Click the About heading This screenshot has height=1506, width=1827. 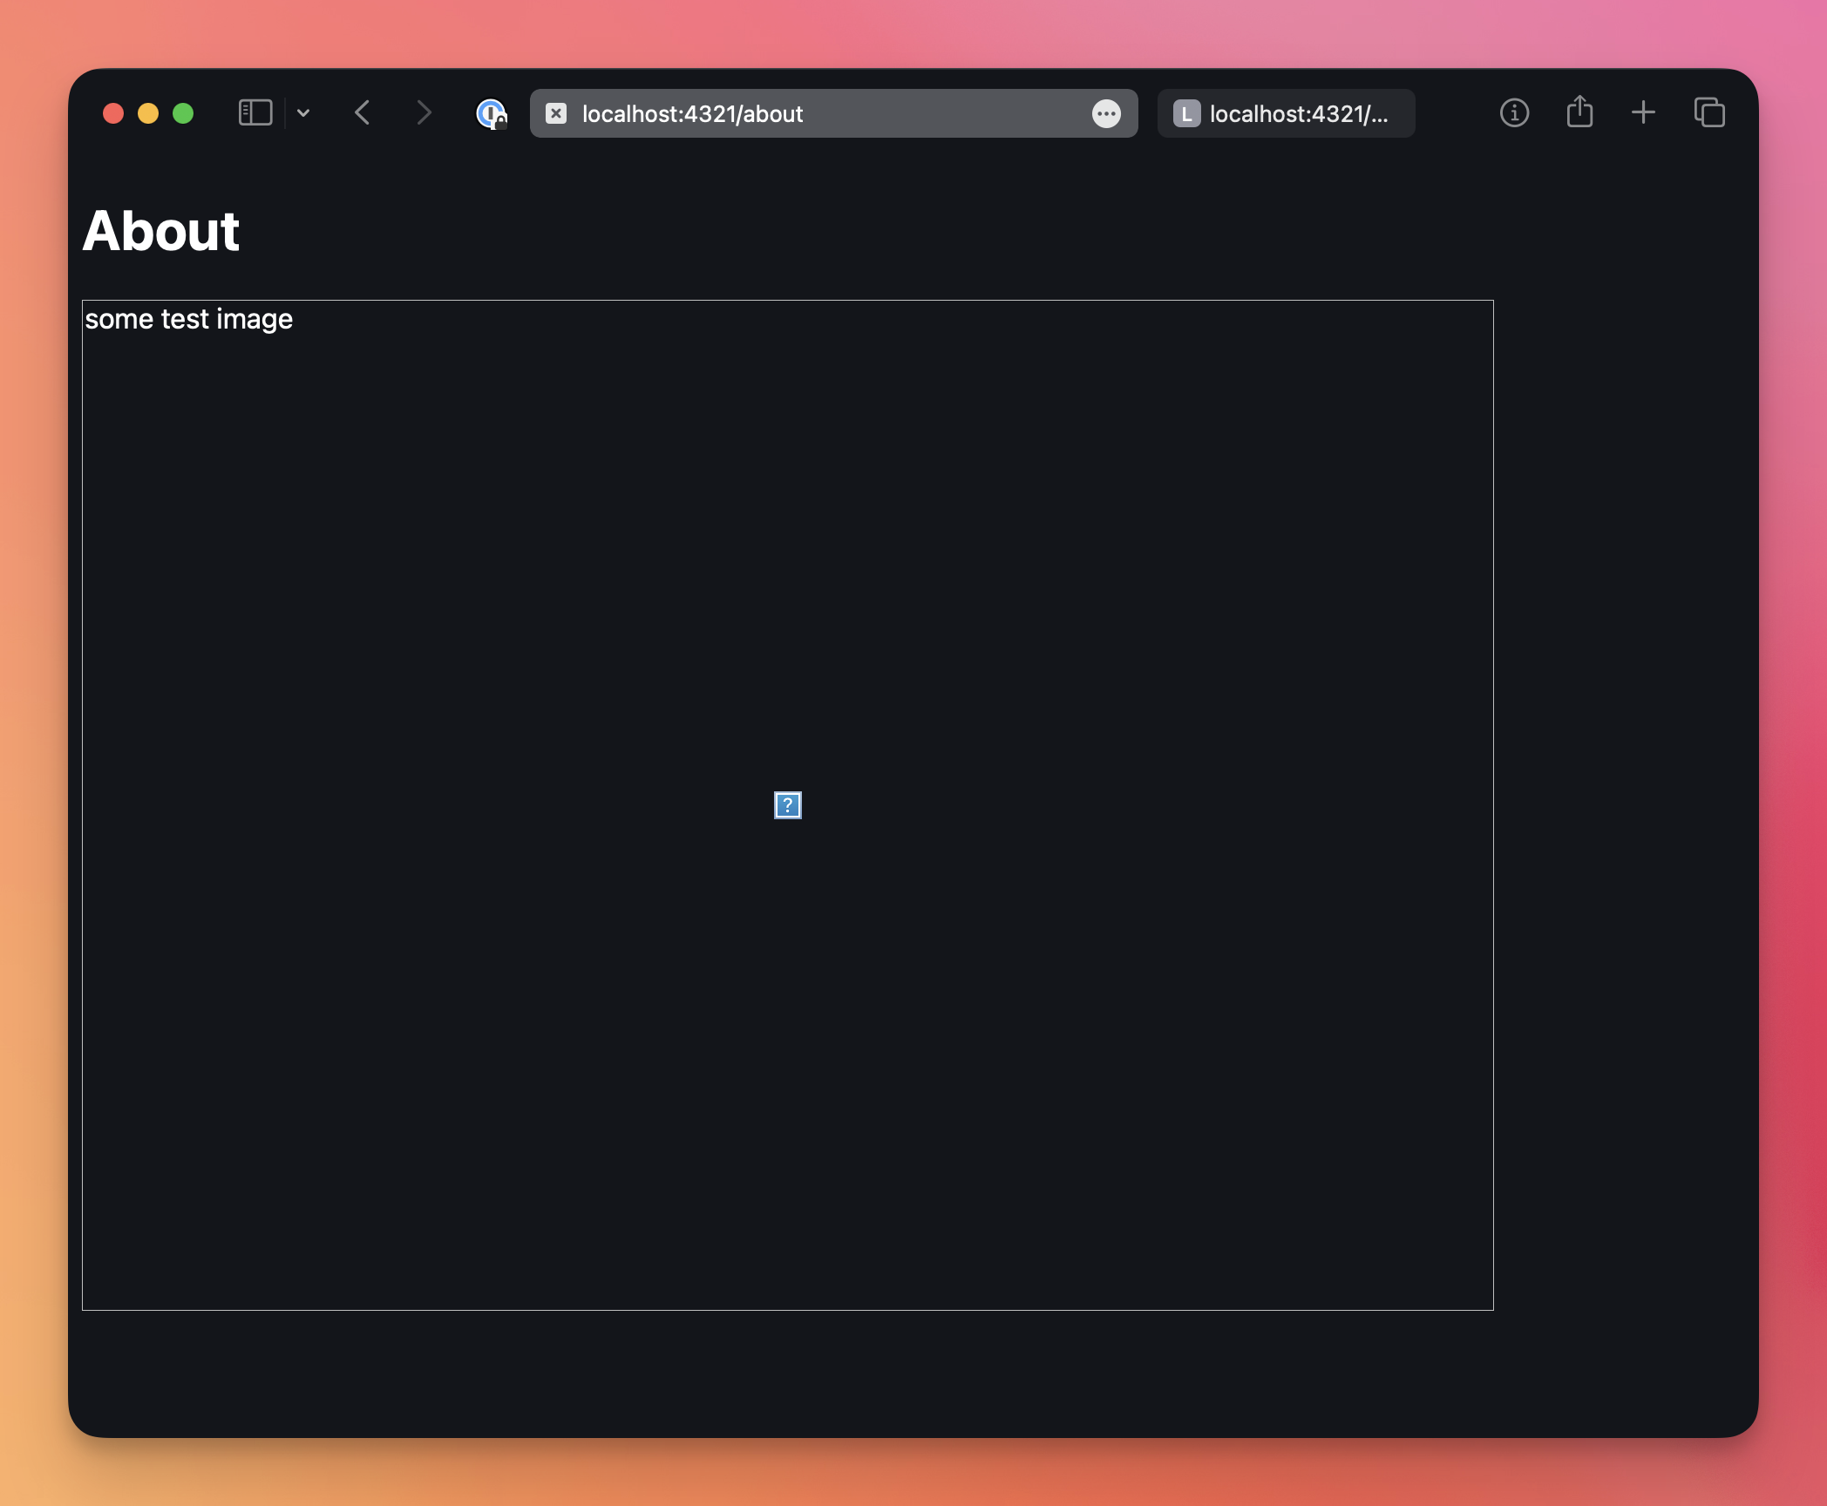point(161,232)
